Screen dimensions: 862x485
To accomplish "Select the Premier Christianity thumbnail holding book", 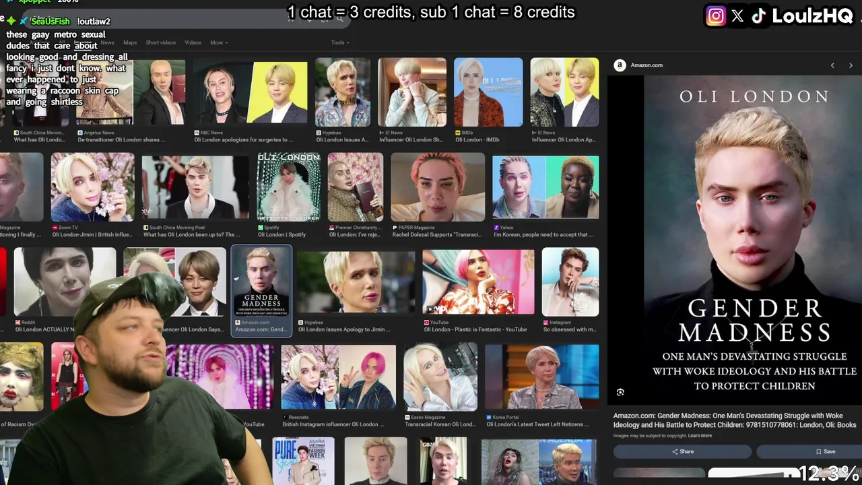I will 356,188.
